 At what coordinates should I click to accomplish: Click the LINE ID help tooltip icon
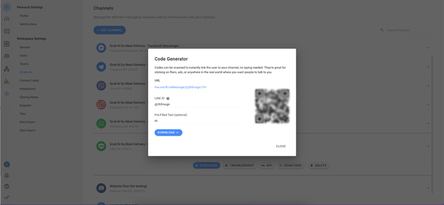tap(168, 99)
